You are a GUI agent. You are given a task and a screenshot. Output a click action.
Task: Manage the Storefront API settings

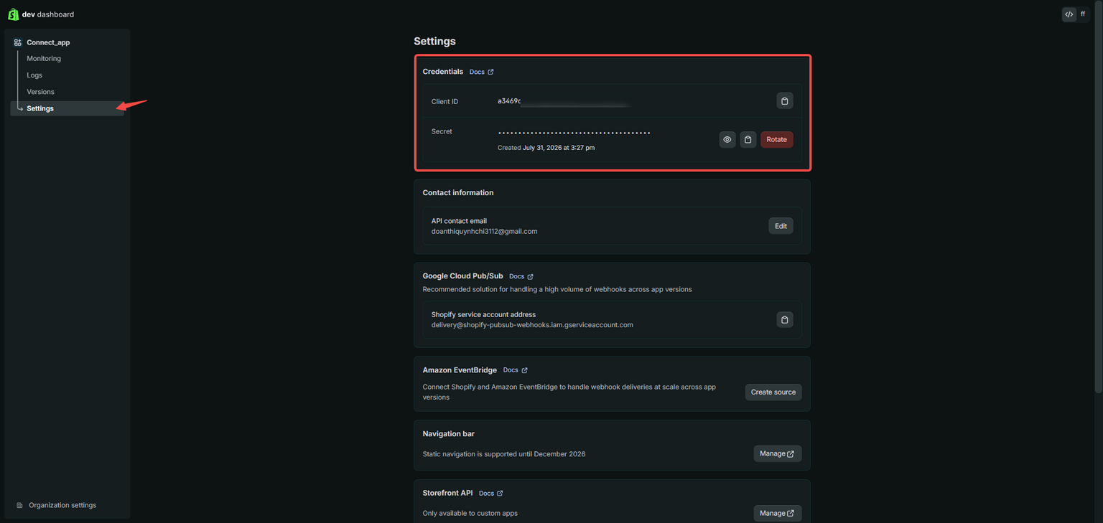click(778, 513)
